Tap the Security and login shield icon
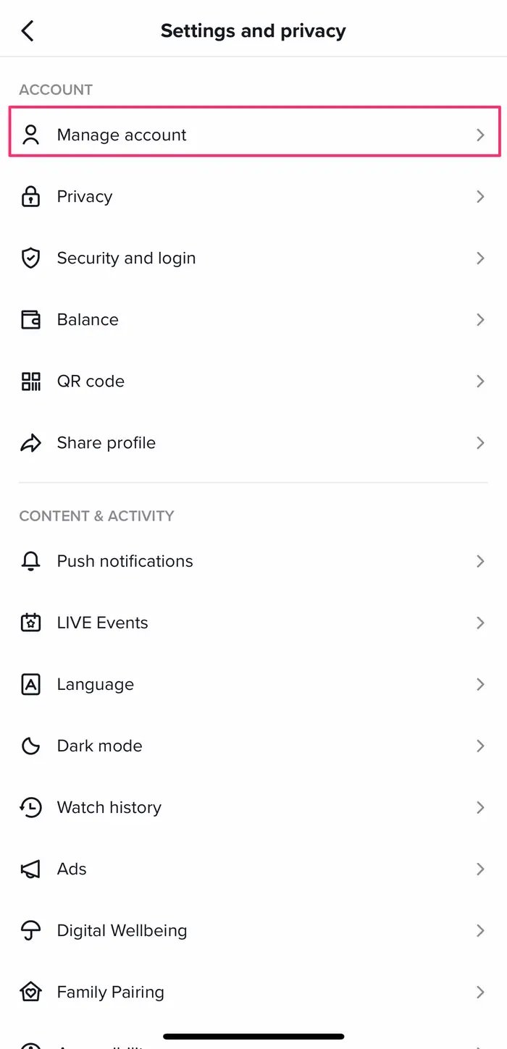The image size is (507, 1049). coord(30,258)
